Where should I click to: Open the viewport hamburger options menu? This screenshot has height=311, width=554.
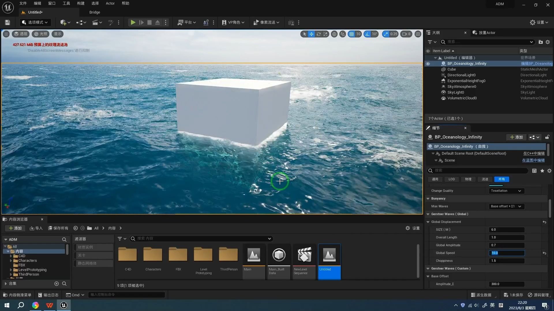(x=6, y=34)
